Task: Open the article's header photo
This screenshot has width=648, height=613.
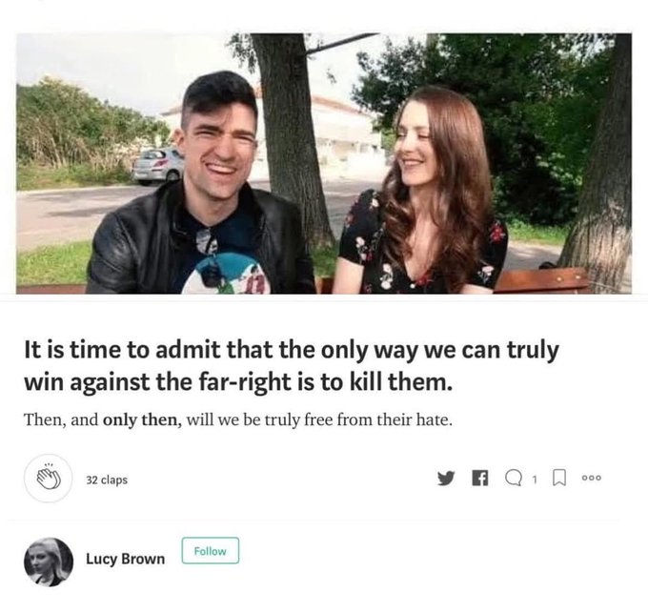Action: tap(324, 164)
